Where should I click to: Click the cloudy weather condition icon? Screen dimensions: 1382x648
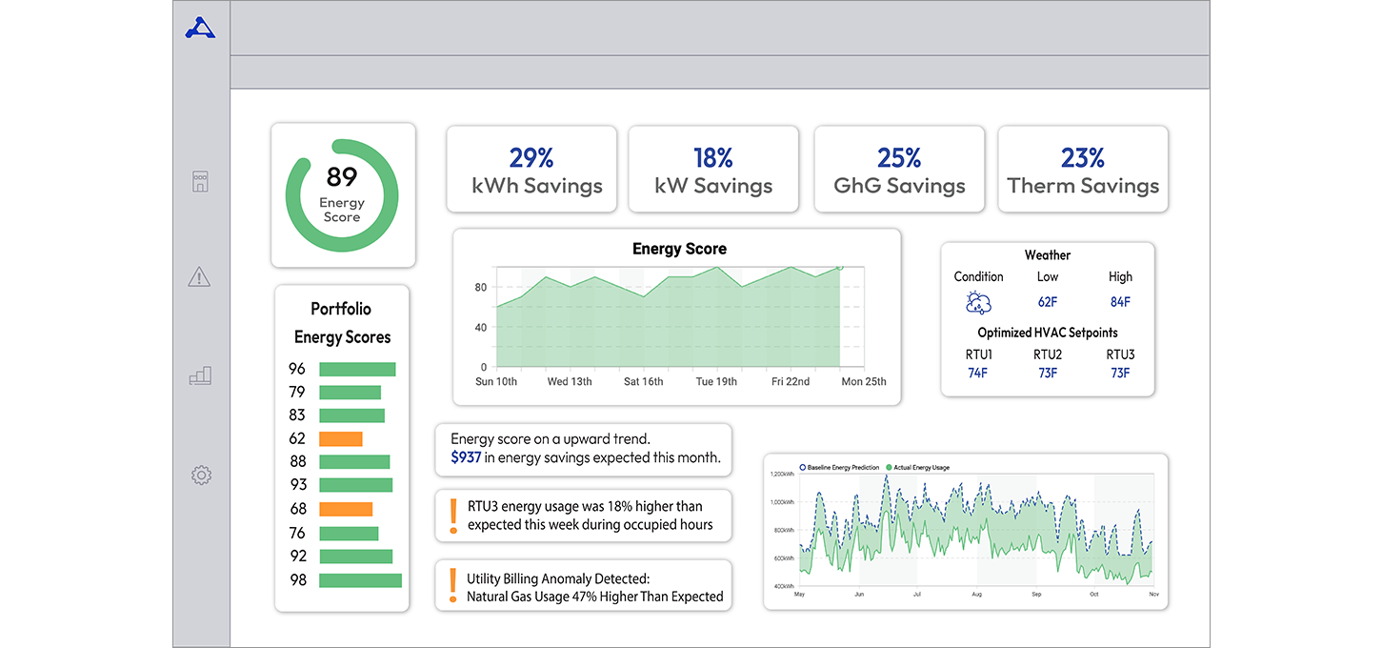click(978, 301)
